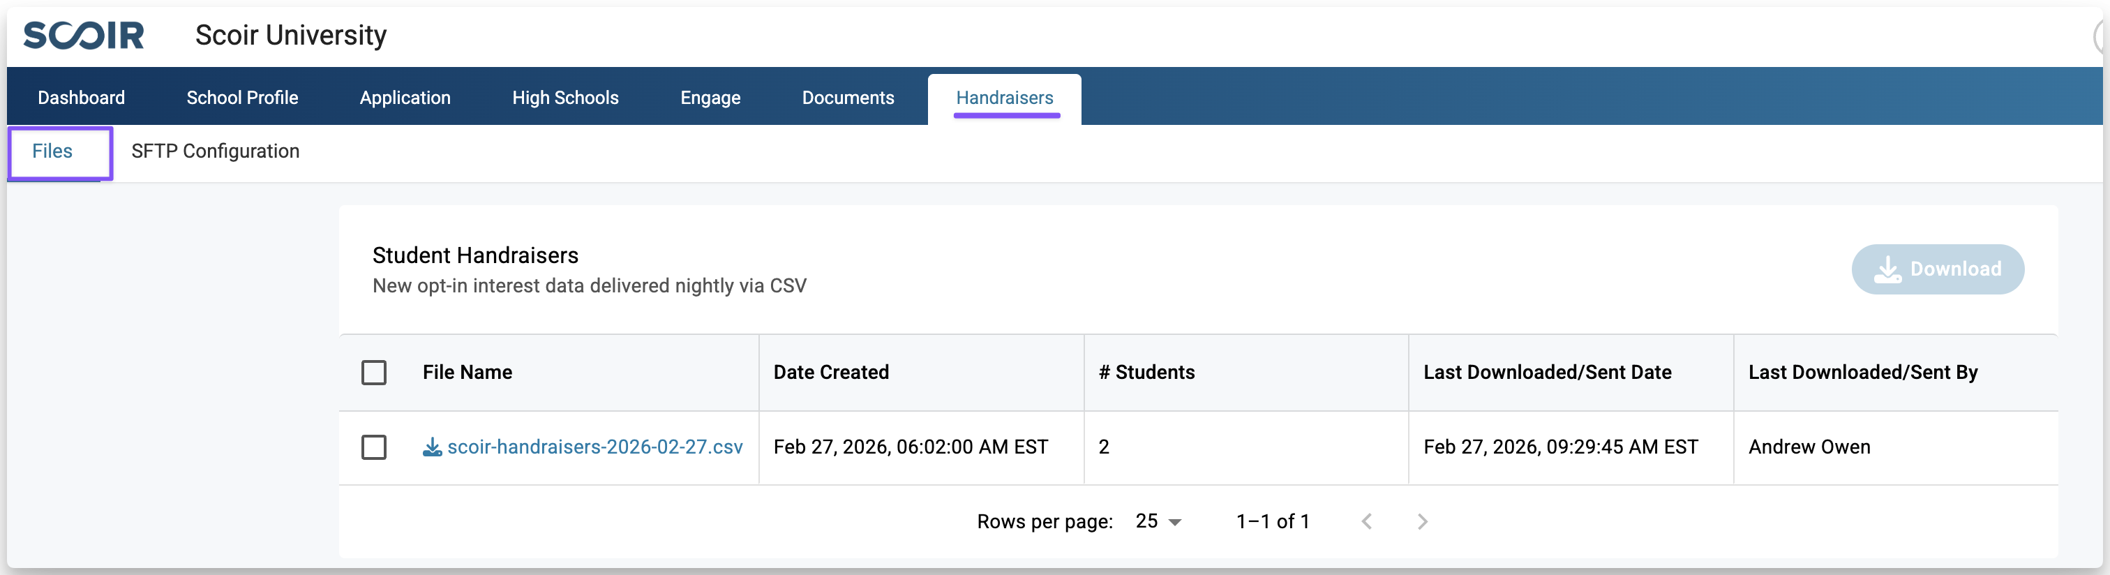This screenshot has width=2110, height=575.
Task: Click the Date Created column header
Action: (x=830, y=373)
